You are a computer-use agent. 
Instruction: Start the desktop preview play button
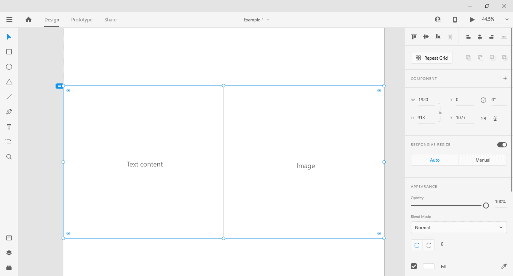[472, 19]
